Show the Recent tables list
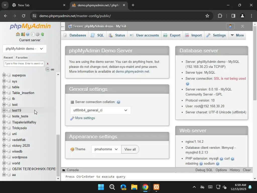This screenshot has width=257, height=193. (x=8, y=58)
